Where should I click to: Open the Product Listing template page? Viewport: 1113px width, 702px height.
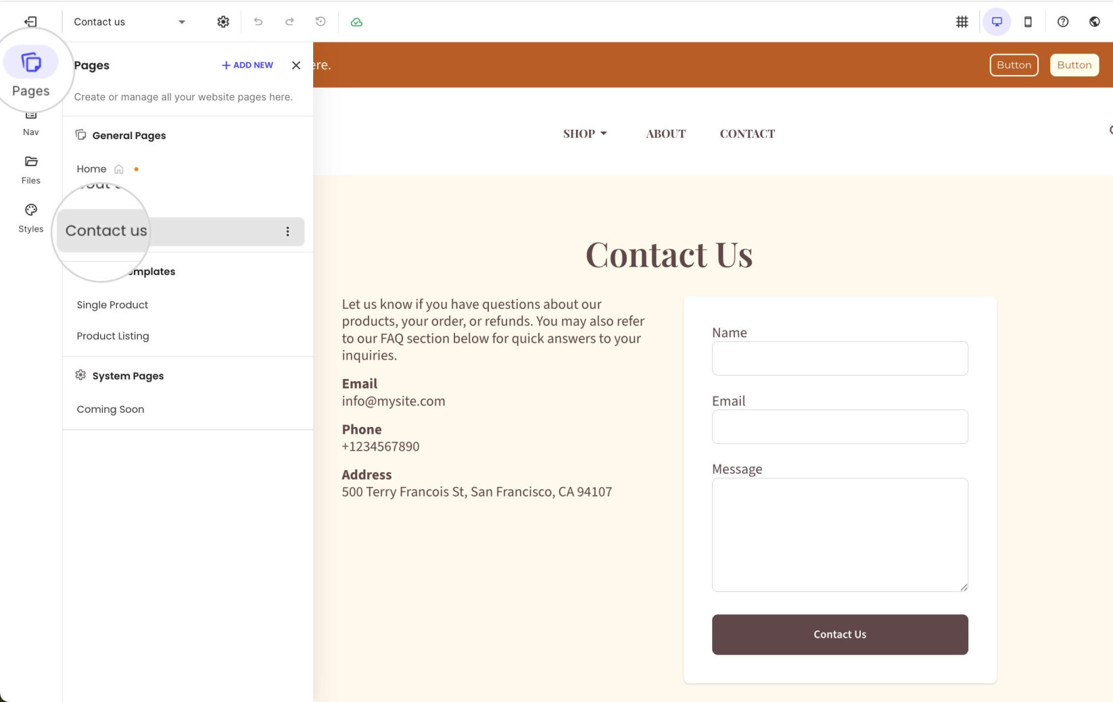(x=113, y=336)
